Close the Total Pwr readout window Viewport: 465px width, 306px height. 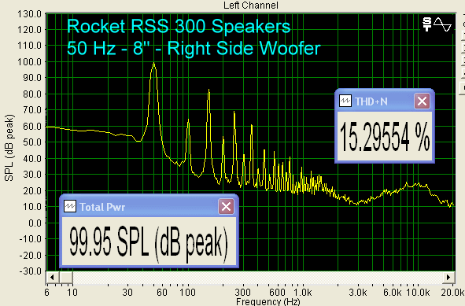pos(226,206)
